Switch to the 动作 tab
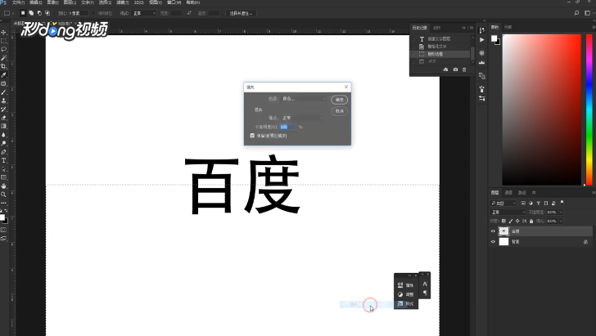 [x=436, y=28]
